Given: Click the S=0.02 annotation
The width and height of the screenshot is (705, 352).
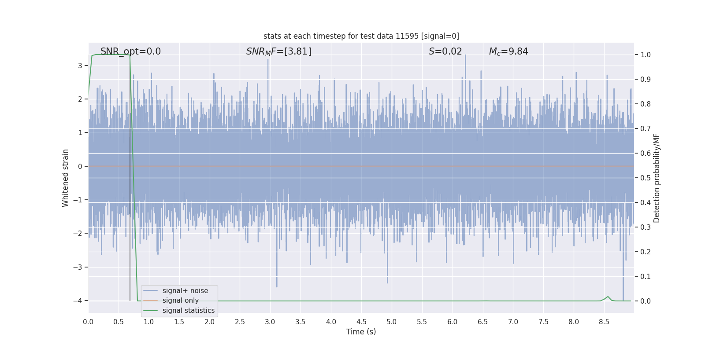Looking at the screenshot, I should point(445,51).
